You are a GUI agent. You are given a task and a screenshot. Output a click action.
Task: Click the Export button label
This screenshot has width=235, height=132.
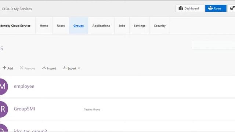(x=72, y=69)
